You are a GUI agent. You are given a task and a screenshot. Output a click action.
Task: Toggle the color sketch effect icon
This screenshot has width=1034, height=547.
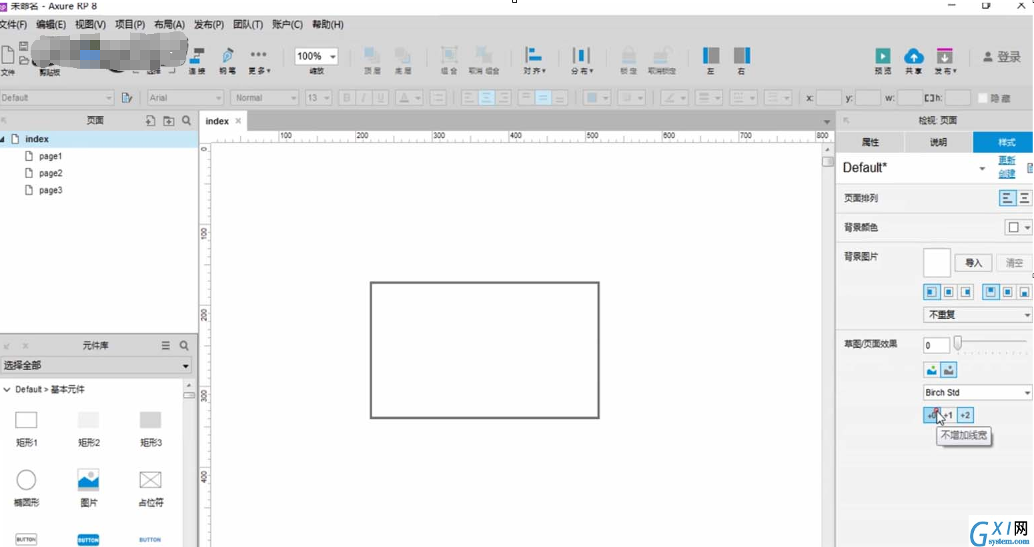pyautogui.click(x=932, y=370)
